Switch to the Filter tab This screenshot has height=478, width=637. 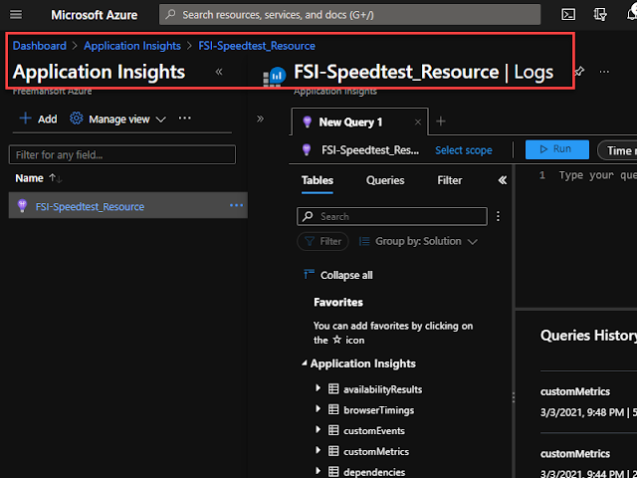coord(450,180)
